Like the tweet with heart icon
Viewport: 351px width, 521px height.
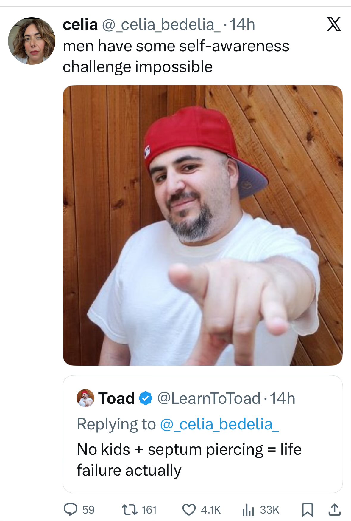click(189, 510)
